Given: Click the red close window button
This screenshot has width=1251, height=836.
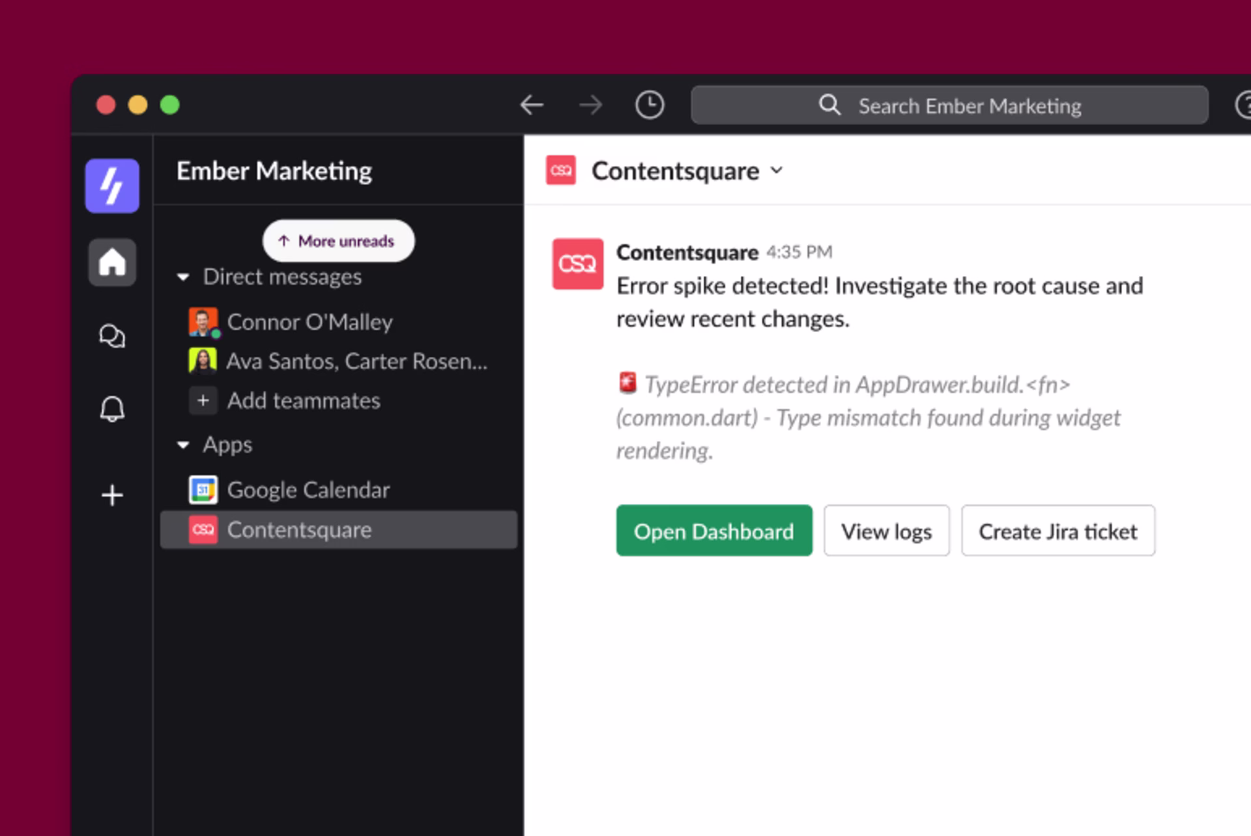Looking at the screenshot, I should pos(106,105).
